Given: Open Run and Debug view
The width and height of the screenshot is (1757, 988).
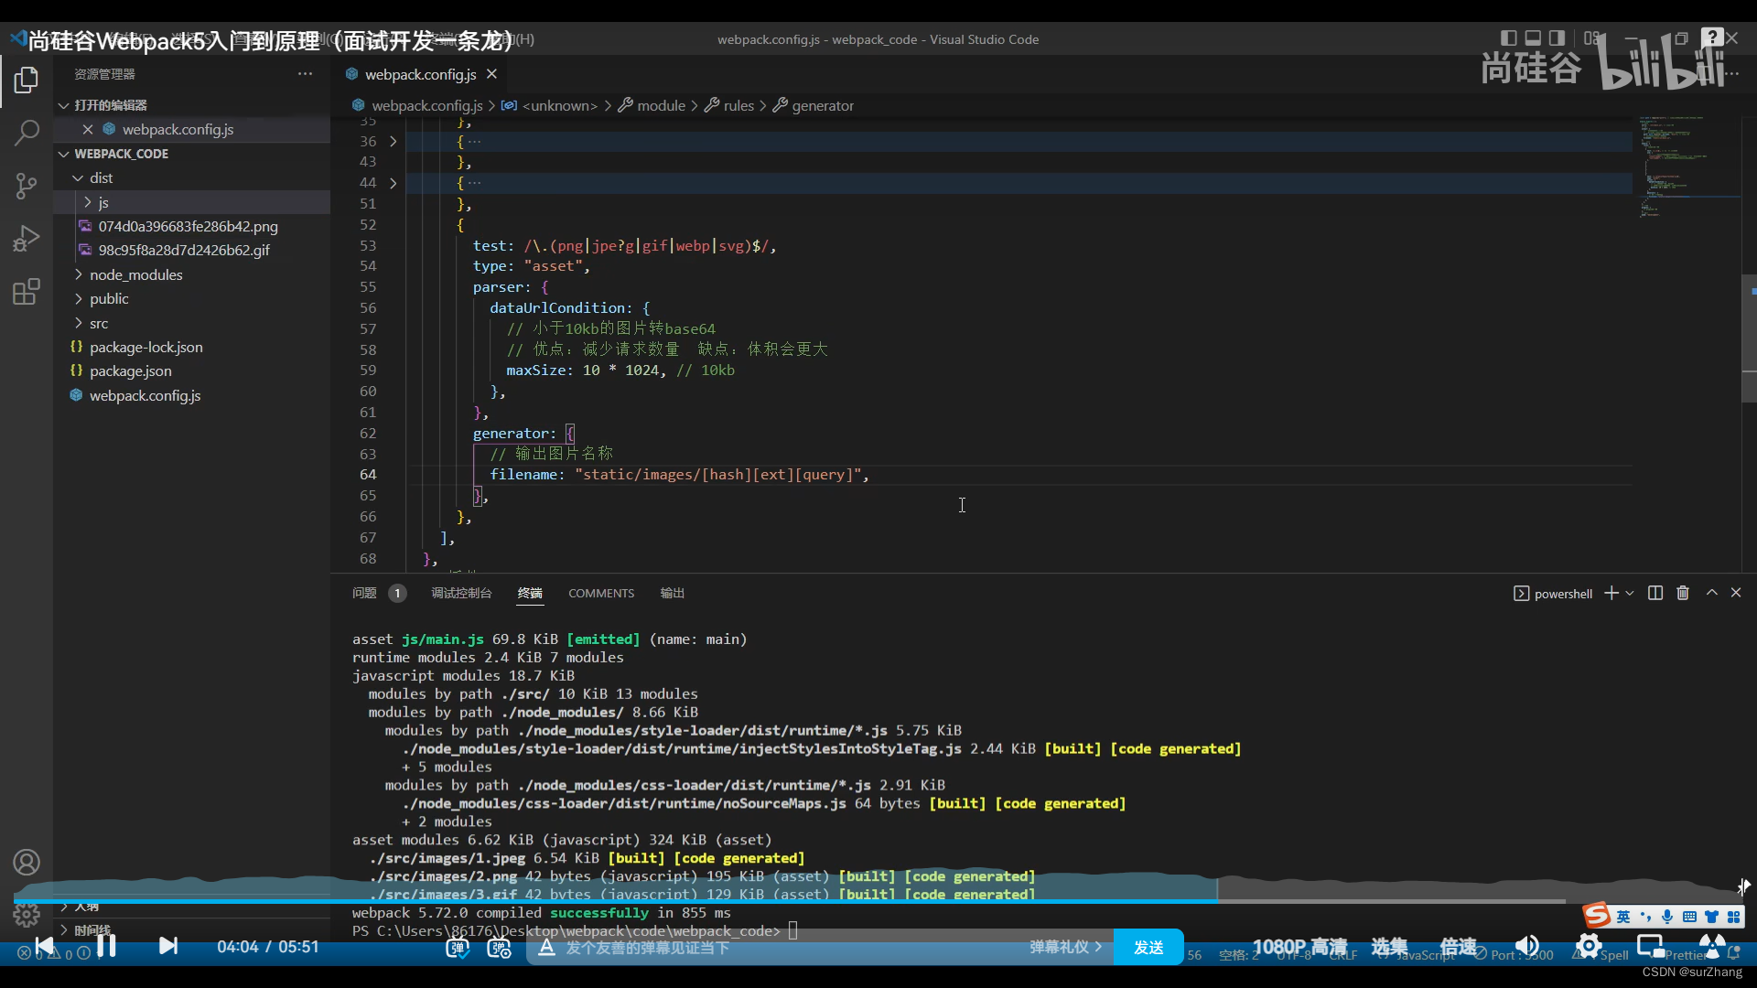Looking at the screenshot, I should 27,239.
